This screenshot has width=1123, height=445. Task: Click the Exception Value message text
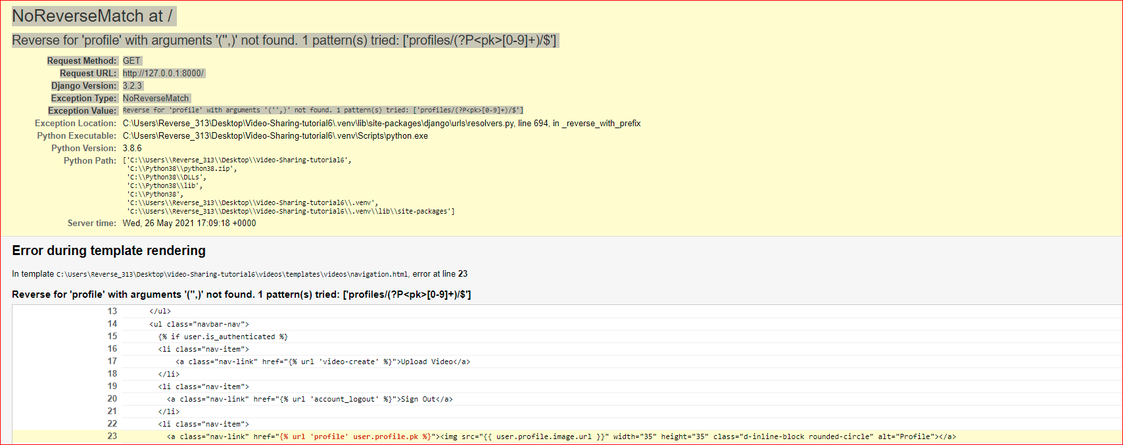[x=323, y=110]
